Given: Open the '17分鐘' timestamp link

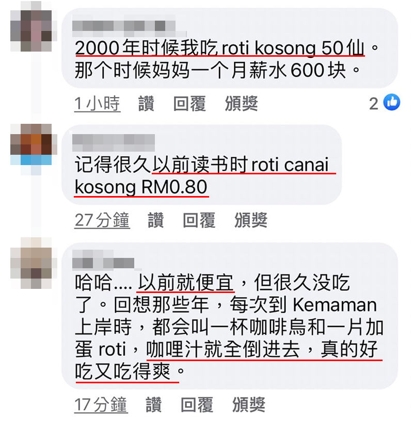Looking at the screenshot, I should [x=101, y=404].
